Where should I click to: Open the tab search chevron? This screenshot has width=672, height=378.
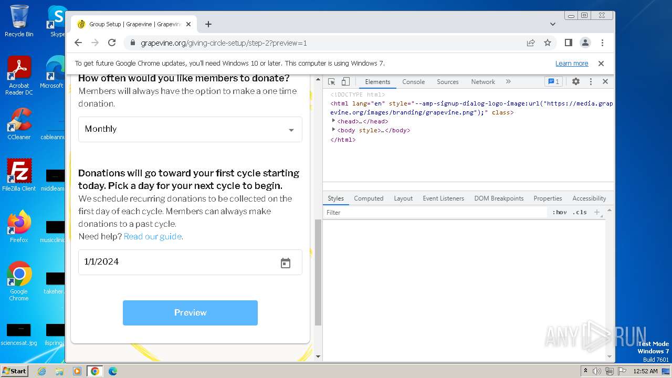point(553,24)
